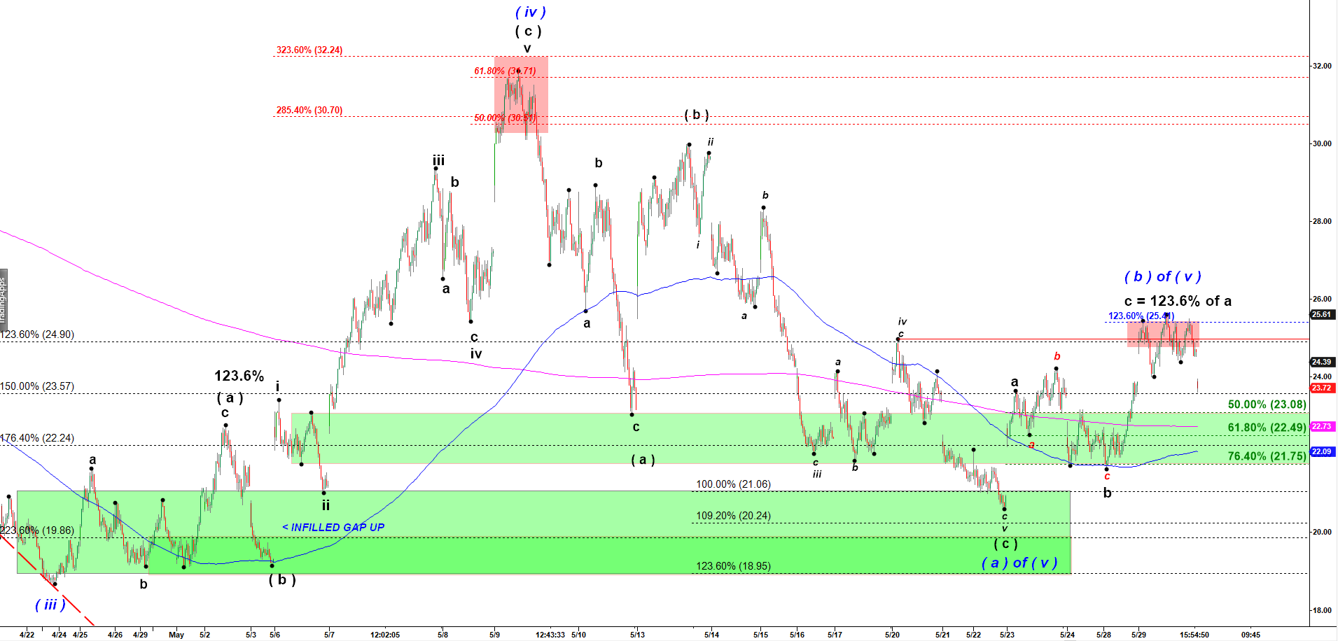Click the "( a ) of ( v )" label
Image resolution: width=1338 pixels, height=641 pixels.
pos(1019,563)
